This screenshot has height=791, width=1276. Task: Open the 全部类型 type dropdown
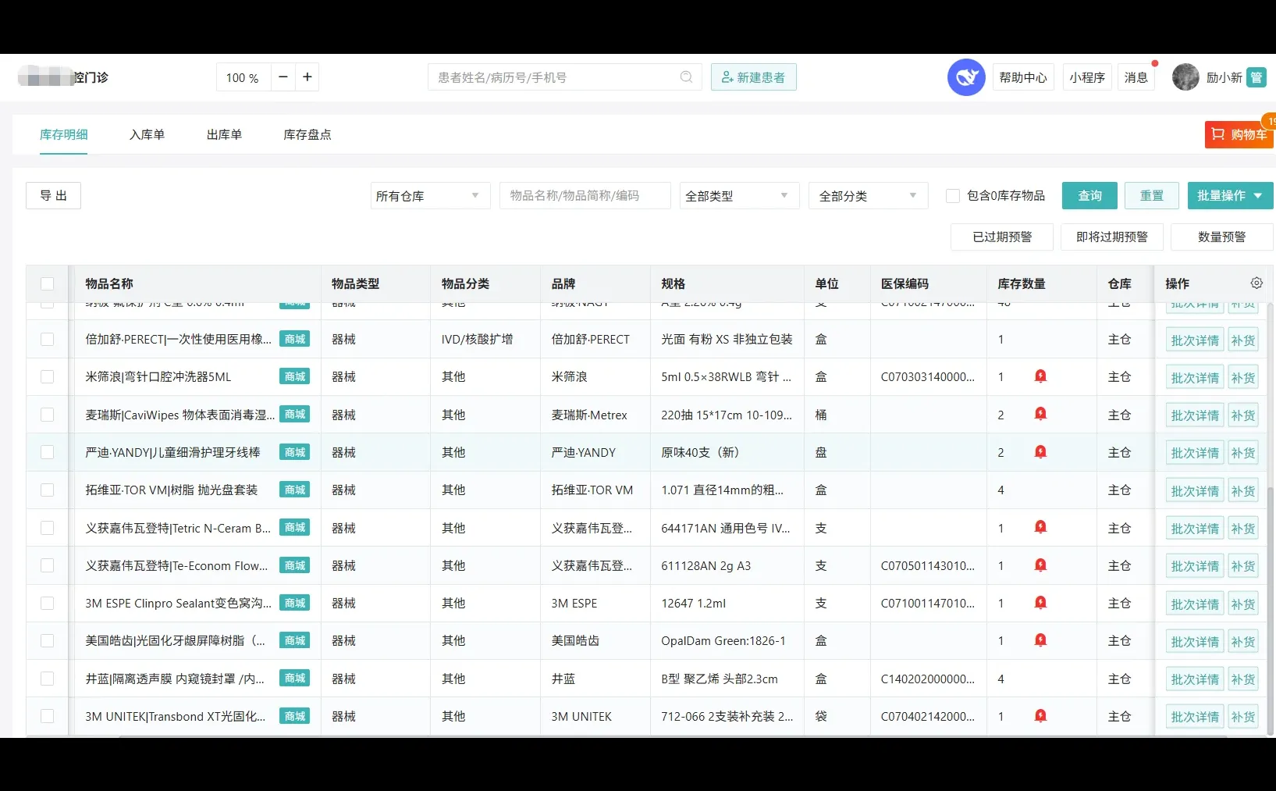point(738,195)
